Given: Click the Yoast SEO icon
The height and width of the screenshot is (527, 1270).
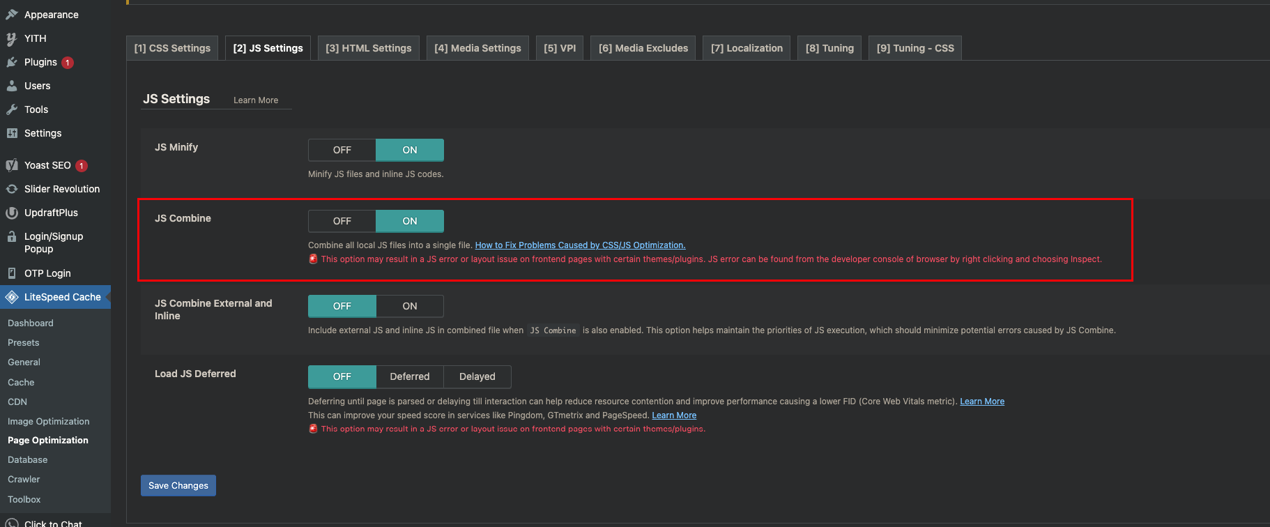Looking at the screenshot, I should (x=12, y=165).
